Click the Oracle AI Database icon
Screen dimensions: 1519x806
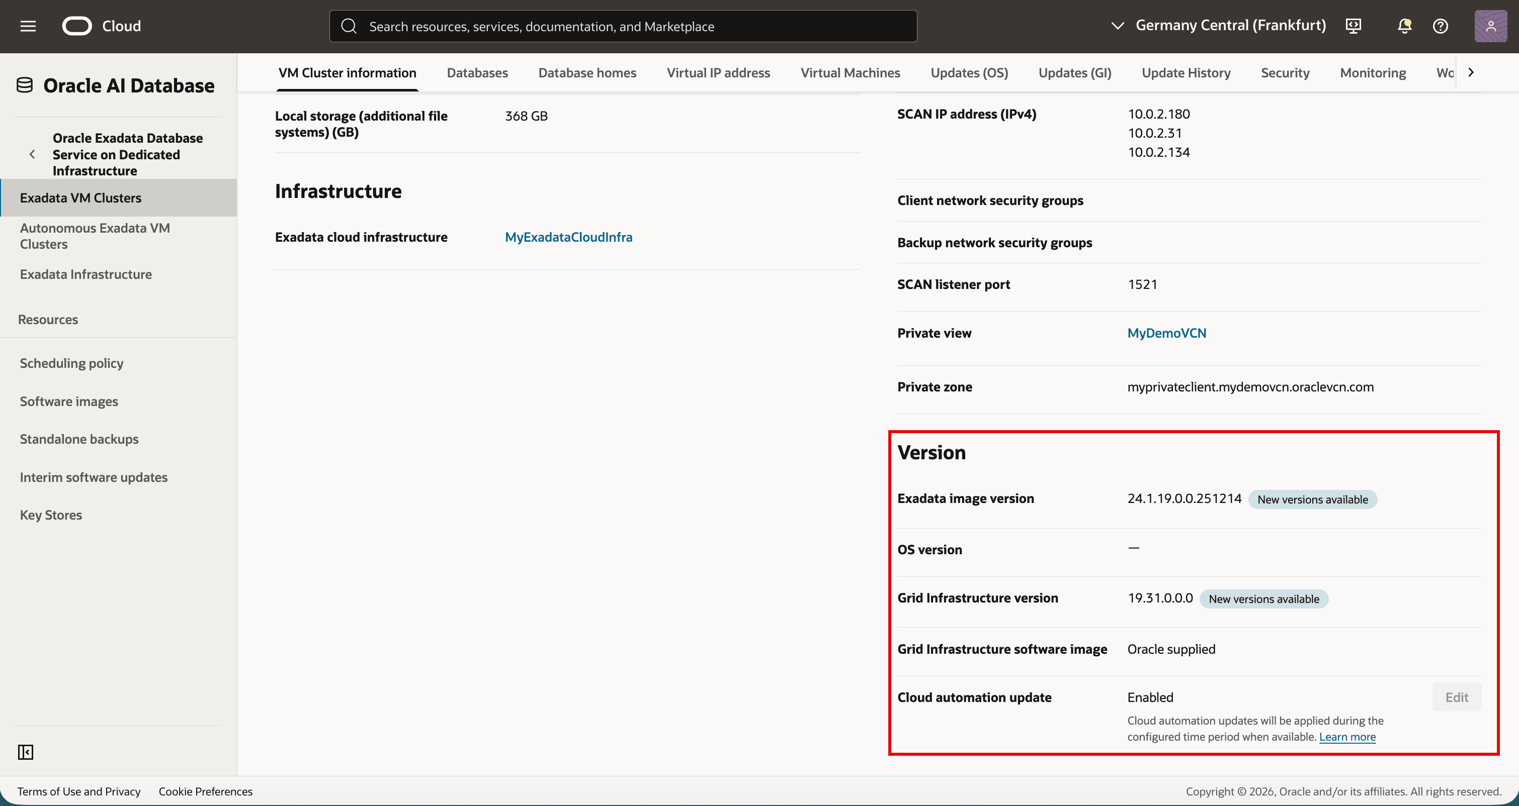coord(24,85)
